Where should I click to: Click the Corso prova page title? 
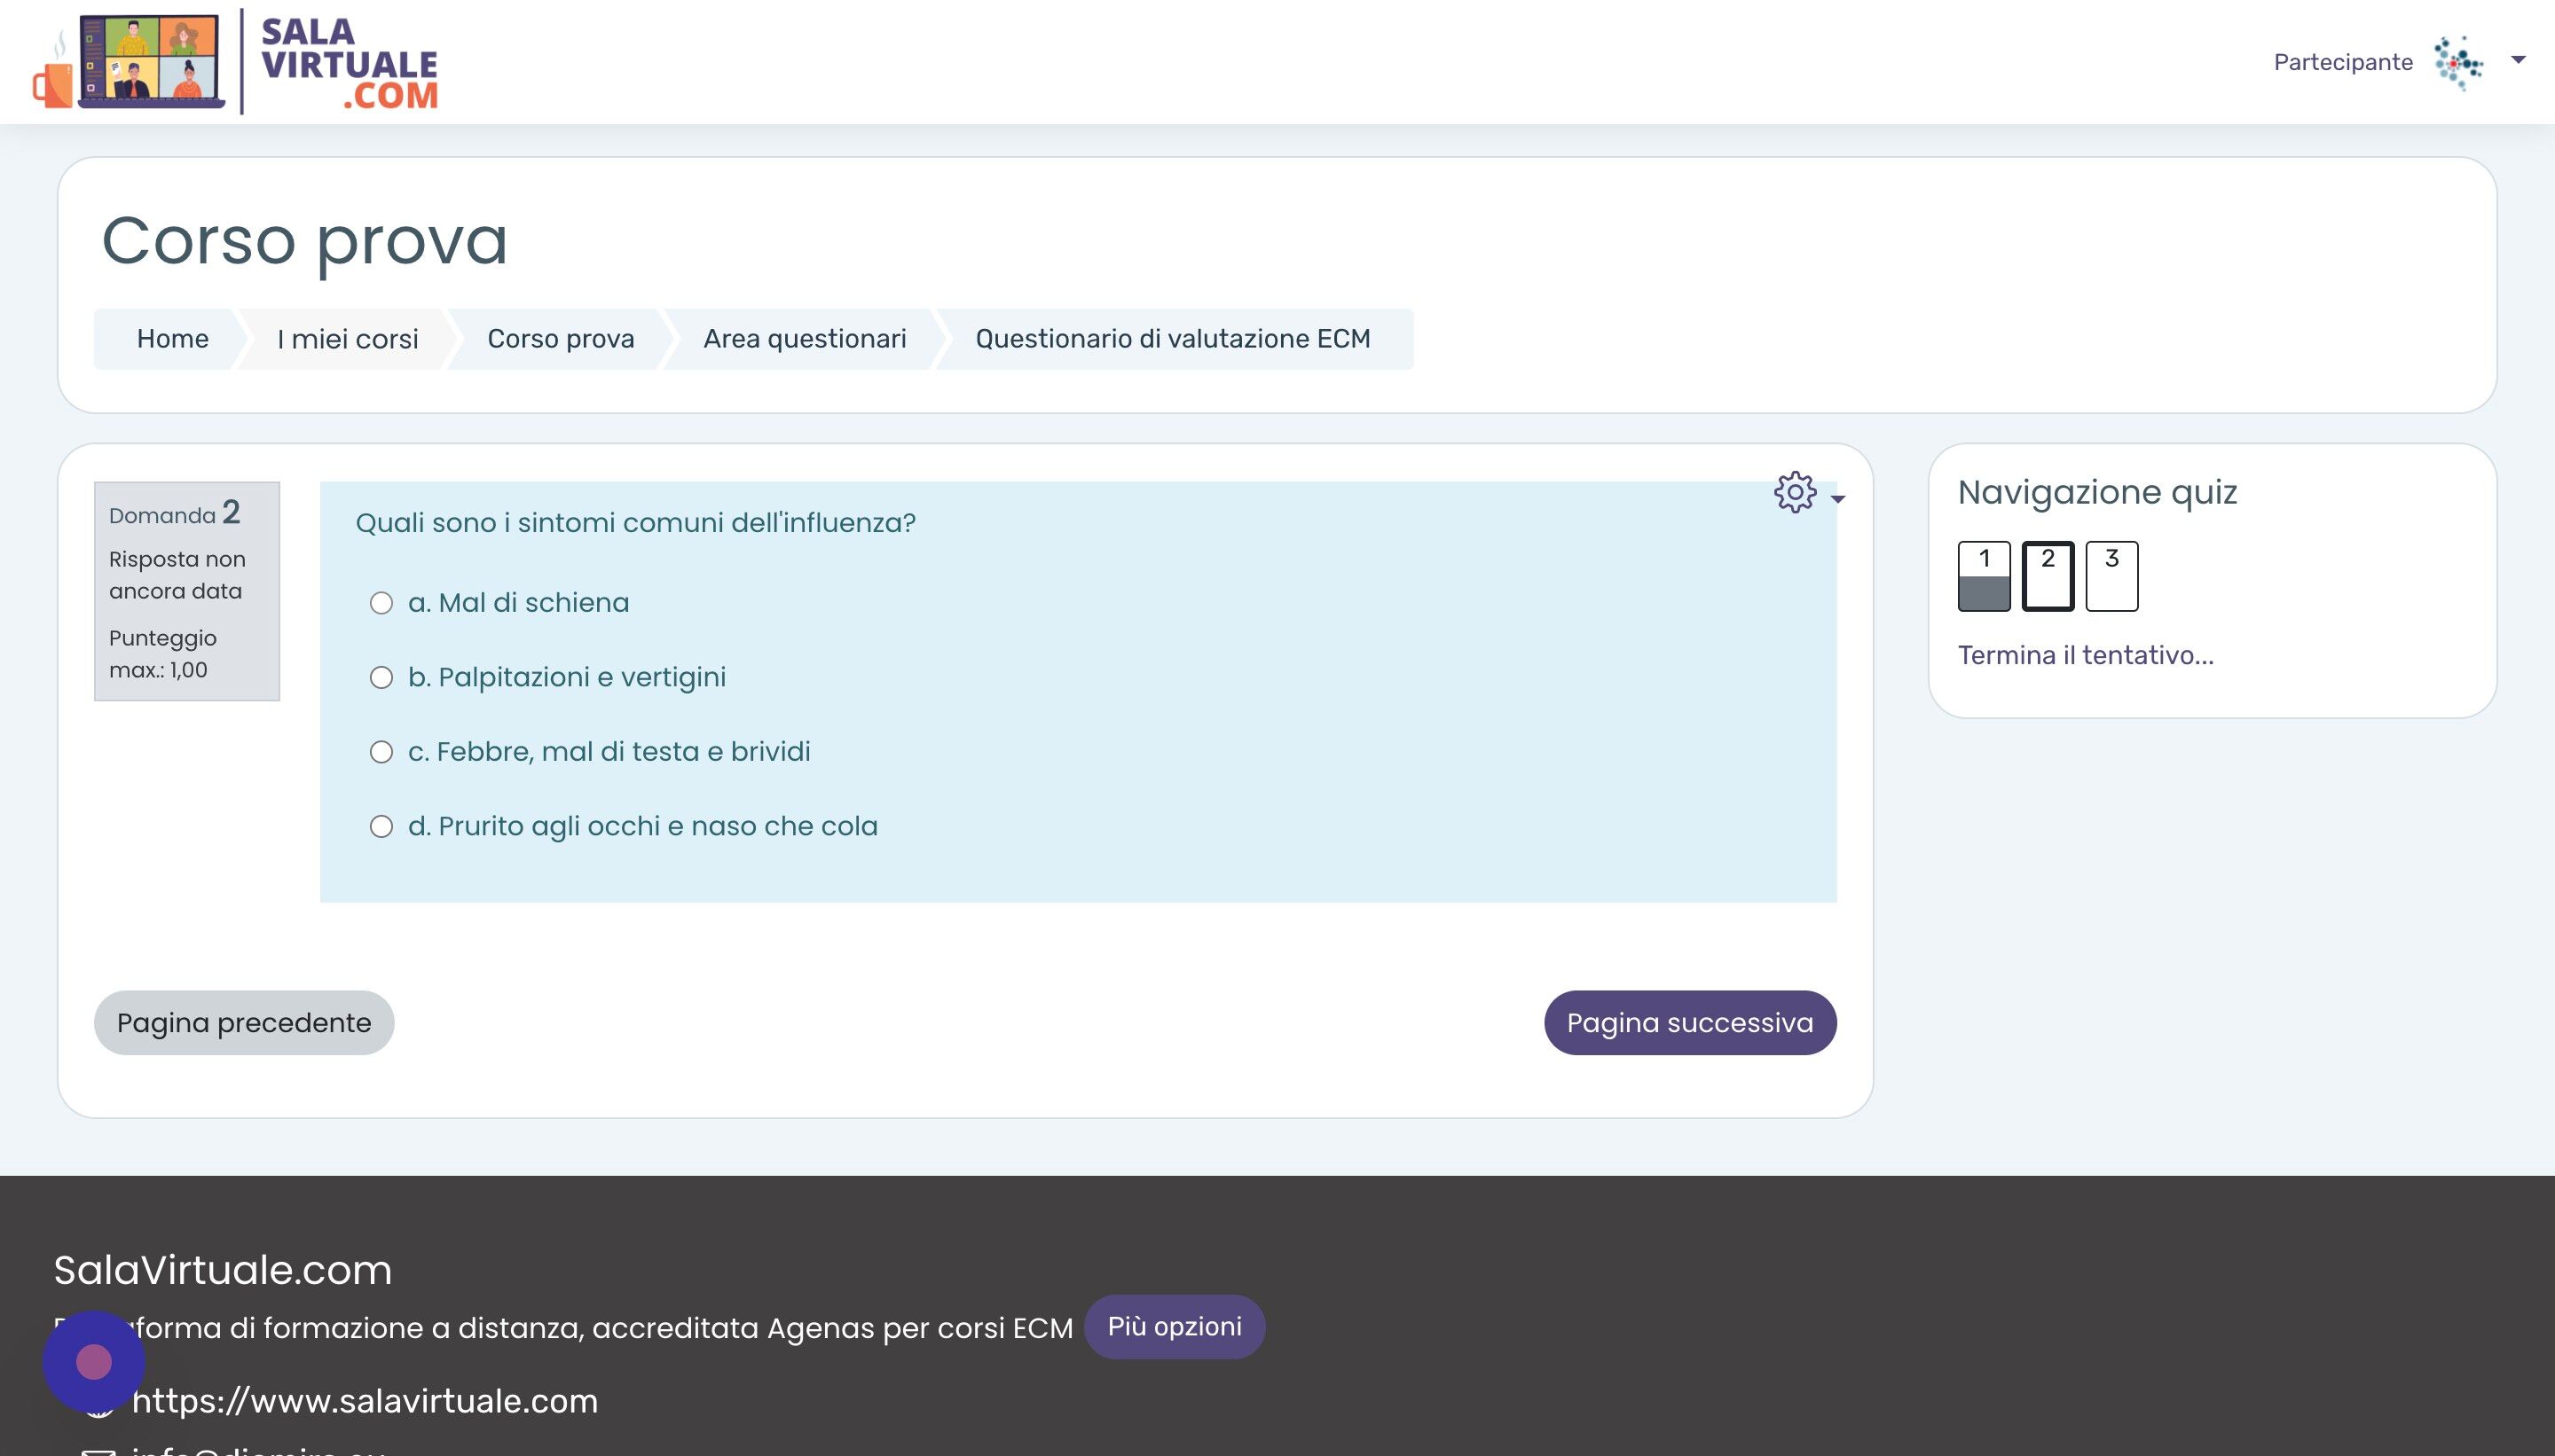pyautogui.click(x=305, y=241)
